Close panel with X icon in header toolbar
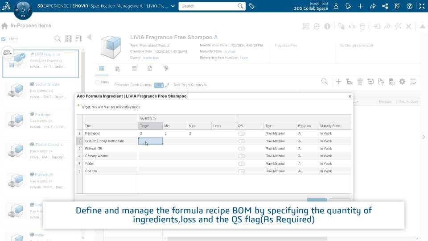 [x=408, y=26]
